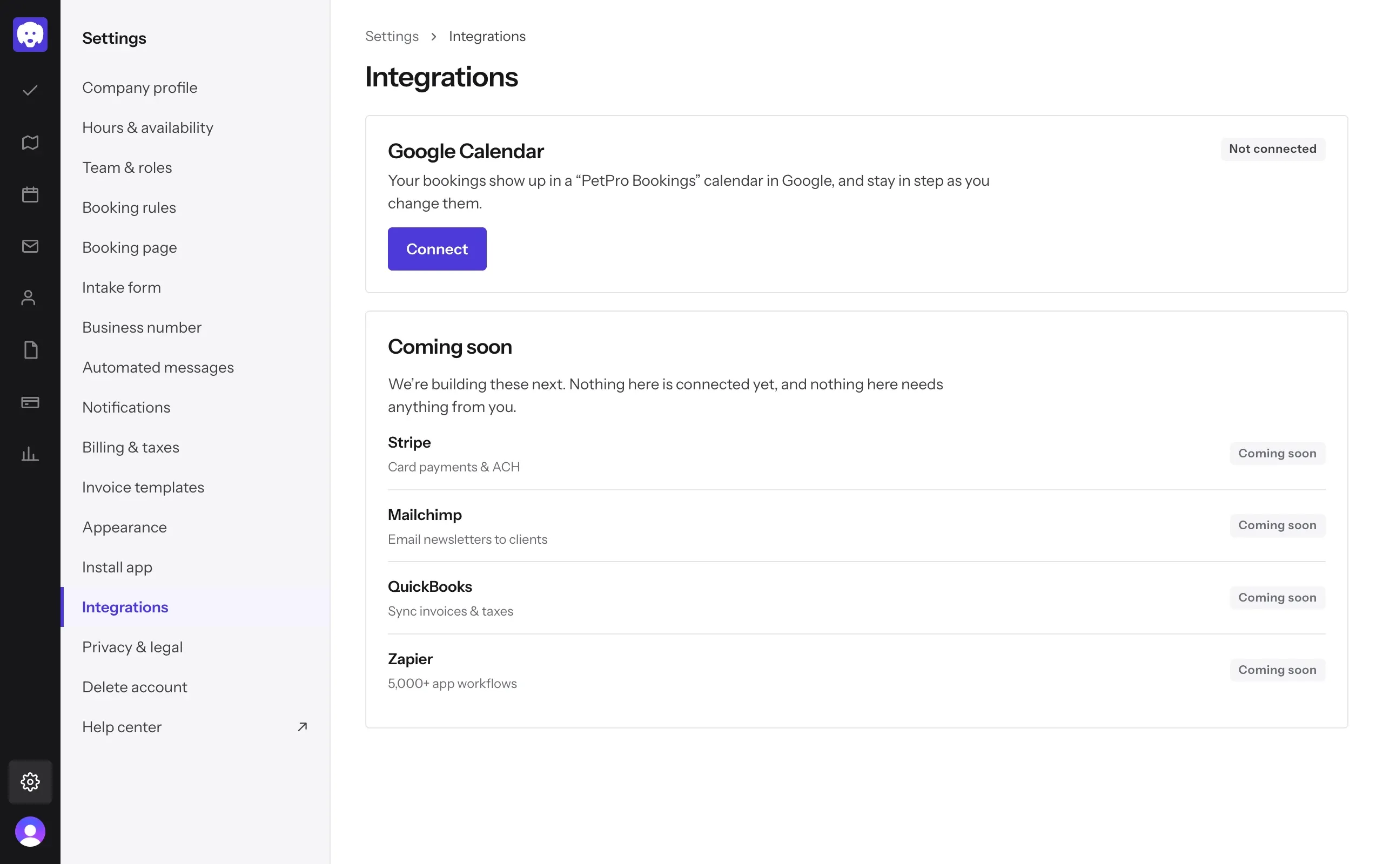This screenshot has height=864, width=1383.
Task: Select Intake form in settings menu
Action: 196,287
